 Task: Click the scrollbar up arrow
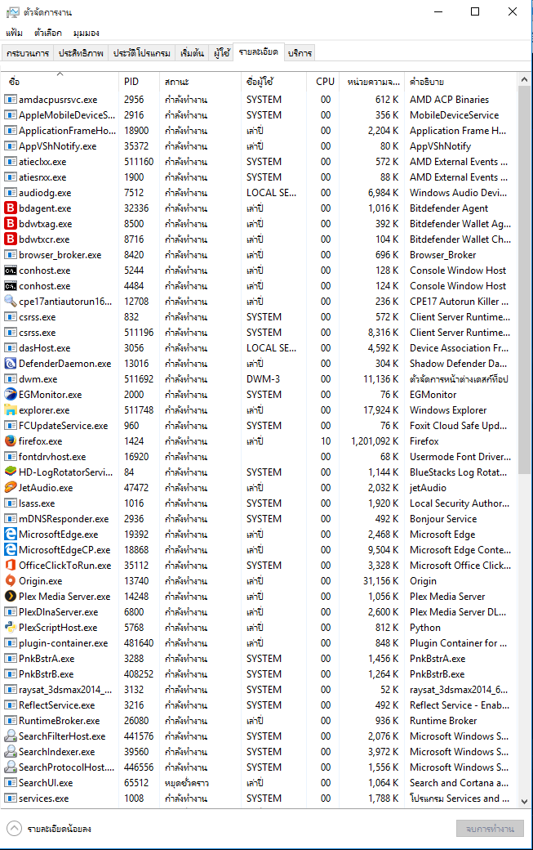pyautogui.click(x=524, y=80)
